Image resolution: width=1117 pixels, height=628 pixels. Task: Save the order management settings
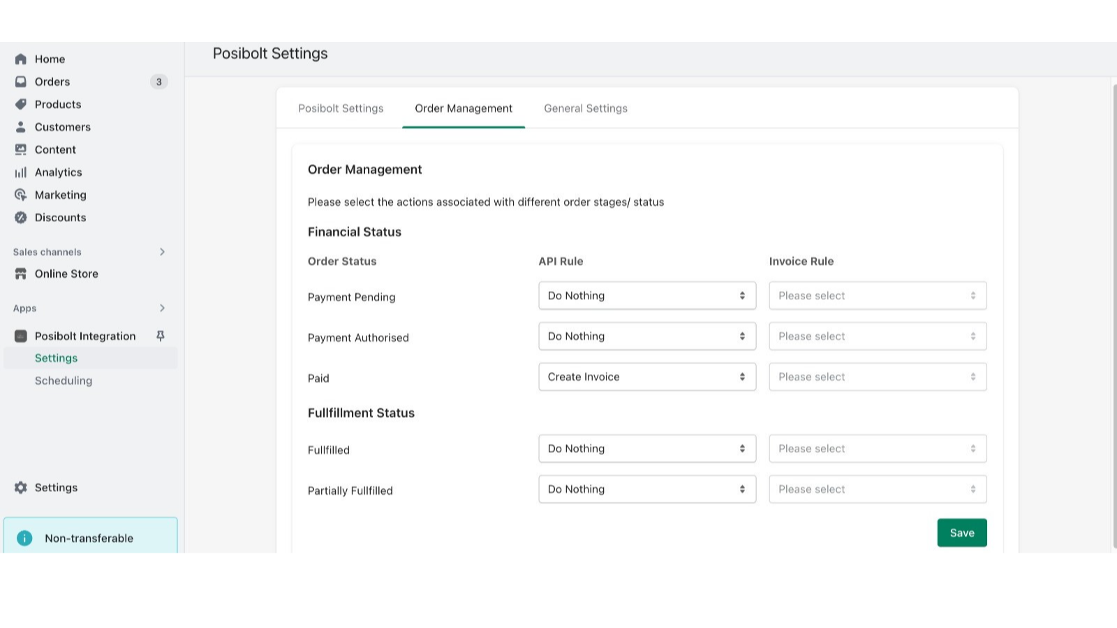pyautogui.click(x=962, y=532)
